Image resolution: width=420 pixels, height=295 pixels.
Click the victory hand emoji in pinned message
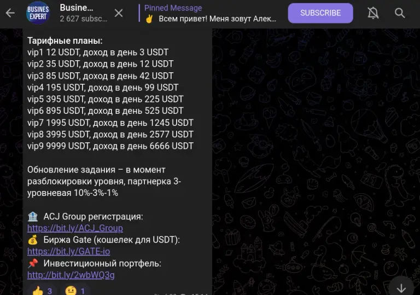point(149,19)
